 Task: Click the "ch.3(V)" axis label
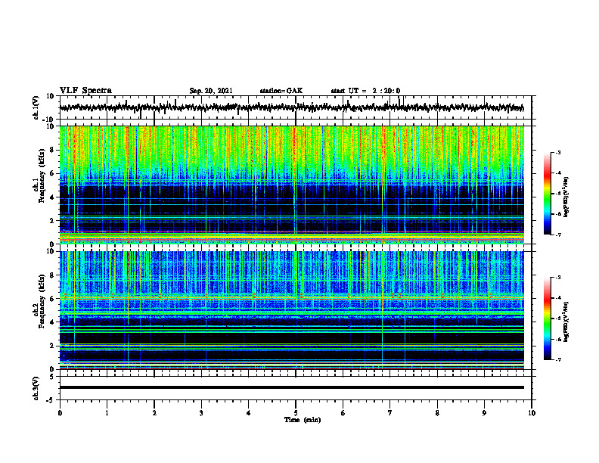tap(36, 389)
